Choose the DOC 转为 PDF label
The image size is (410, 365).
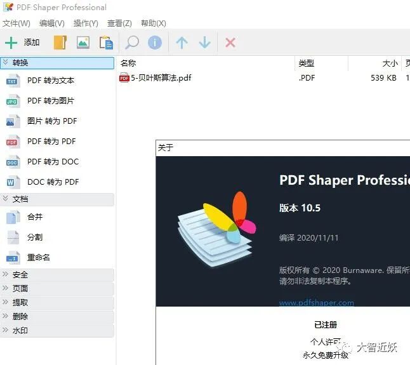53,182
